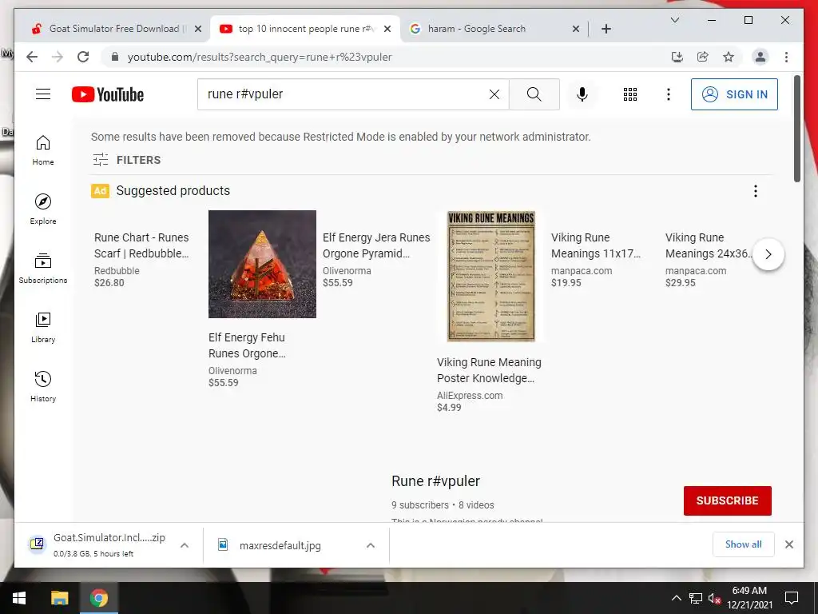Open the Windows notification center
The width and height of the screenshot is (818, 614).
click(x=792, y=598)
